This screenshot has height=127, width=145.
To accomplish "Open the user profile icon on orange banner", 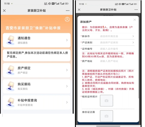I will coord(67,19).
